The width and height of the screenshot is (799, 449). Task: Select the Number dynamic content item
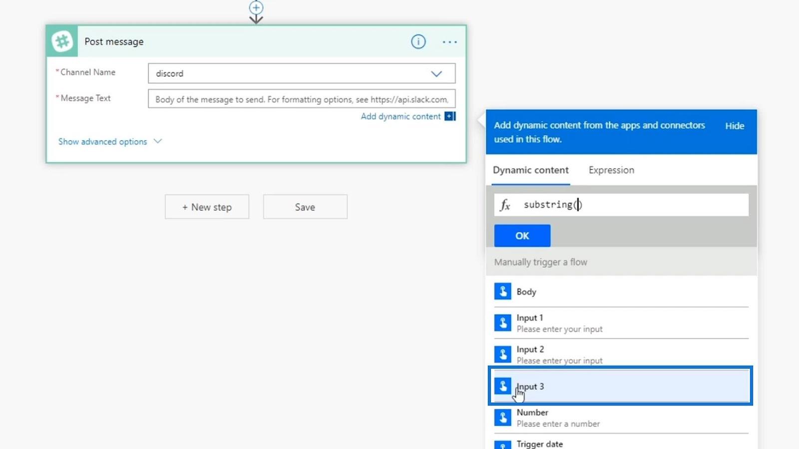pos(621,418)
